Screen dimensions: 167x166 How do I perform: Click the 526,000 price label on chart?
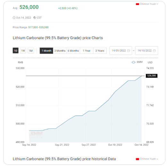coord(152,76)
